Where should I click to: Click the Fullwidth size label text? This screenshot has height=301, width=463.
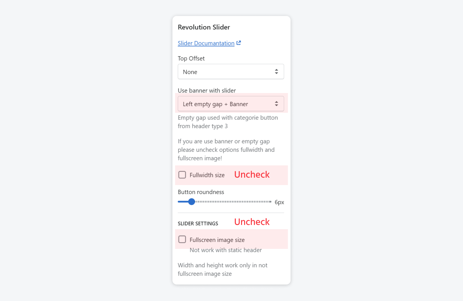point(207,175)
